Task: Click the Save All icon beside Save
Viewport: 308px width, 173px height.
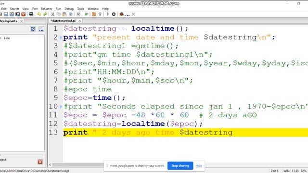Action: pos(12,14)
